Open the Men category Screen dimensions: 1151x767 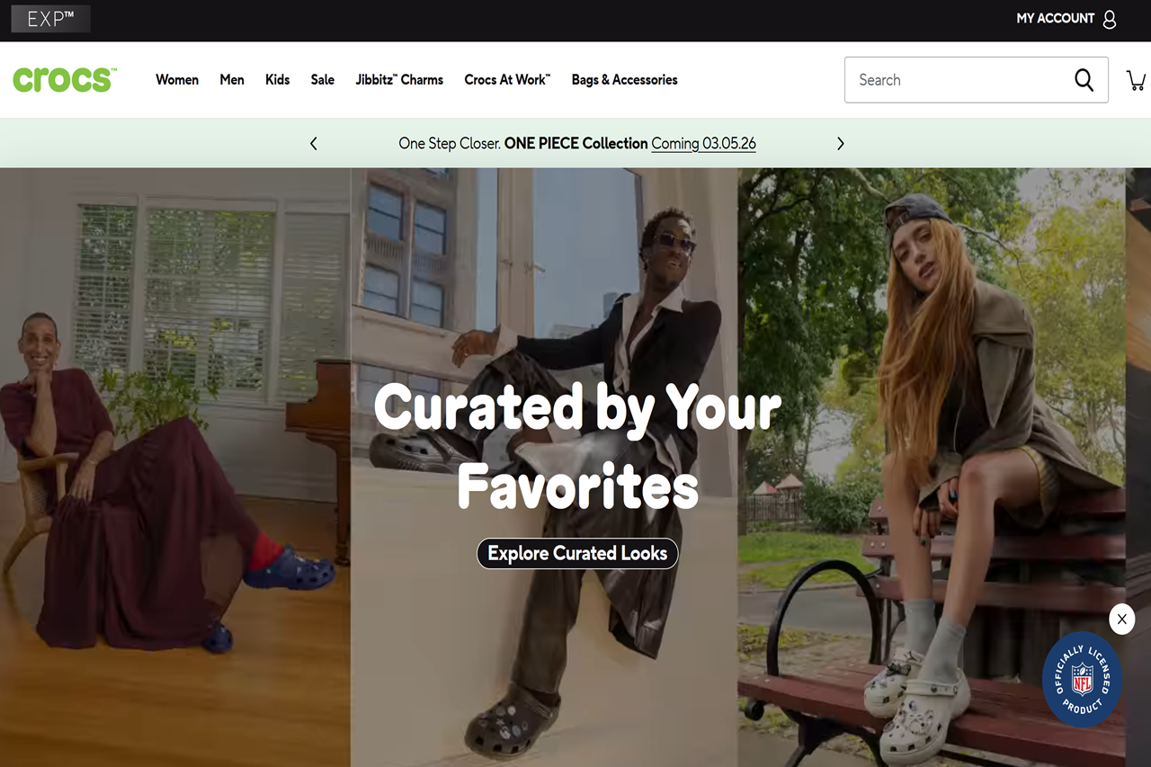click(x=232, y=80)
